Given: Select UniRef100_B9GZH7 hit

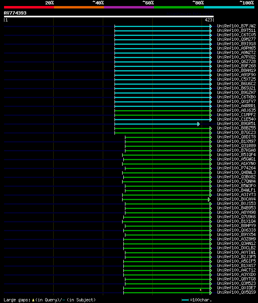Looking at the screenshot, I should pos(236,92).
